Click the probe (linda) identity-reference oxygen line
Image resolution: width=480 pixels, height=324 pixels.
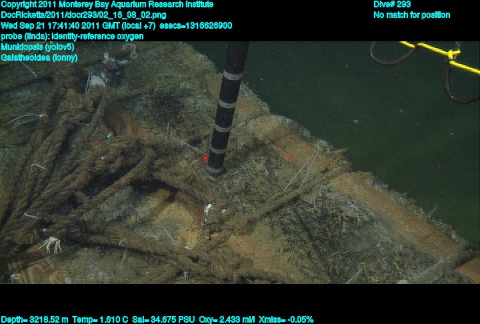[72, 37]
